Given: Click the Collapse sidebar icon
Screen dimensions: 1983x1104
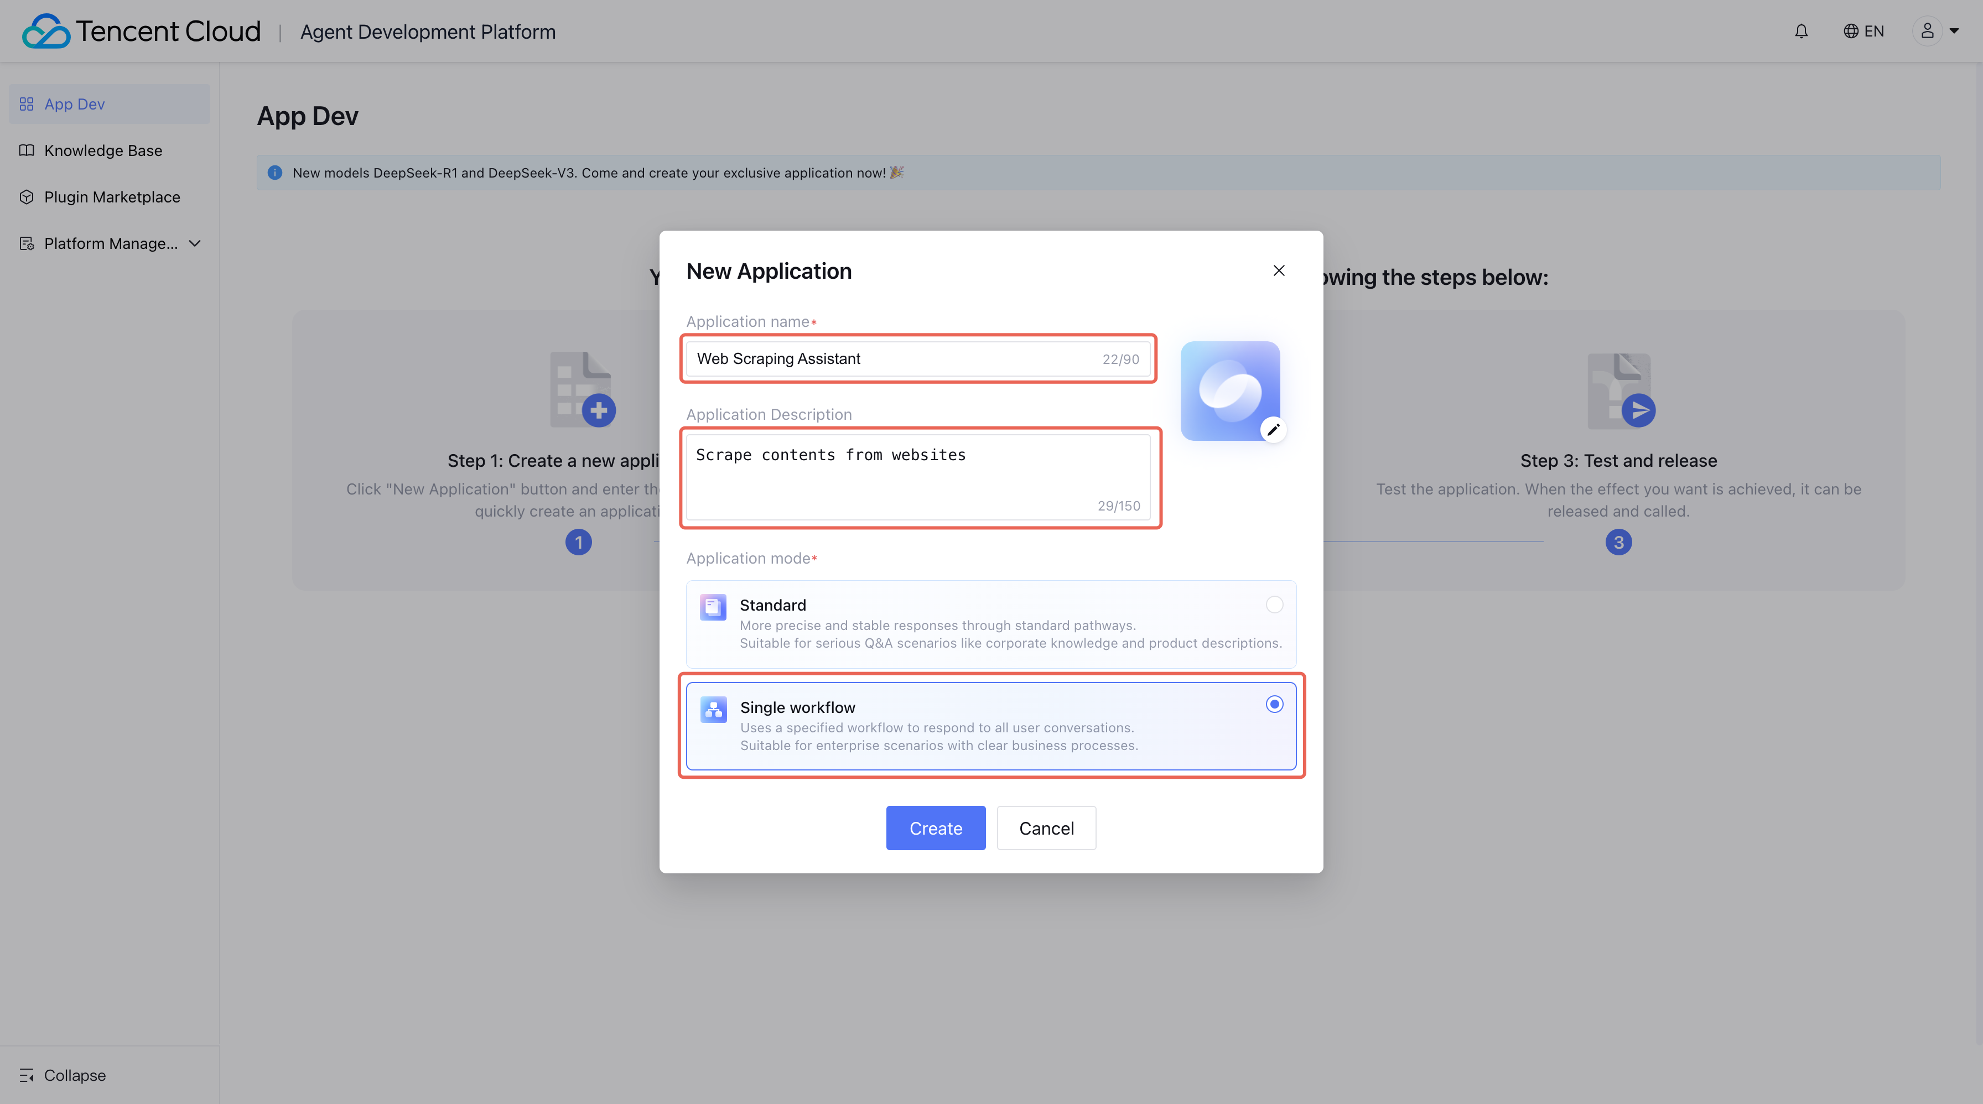Looking at the screenshot, I should [27, 1076].
